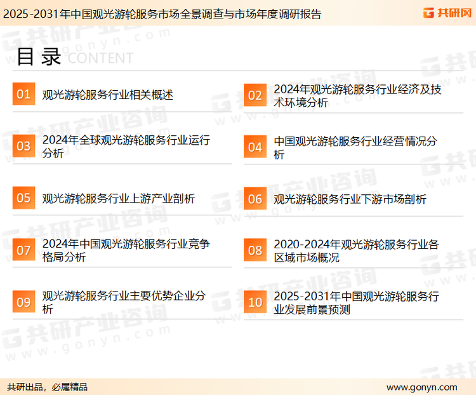476x395 pixels.
Task: Open chapter 观光游轮服务行业上游产业剖析
Action: click(x=119, y=198)
